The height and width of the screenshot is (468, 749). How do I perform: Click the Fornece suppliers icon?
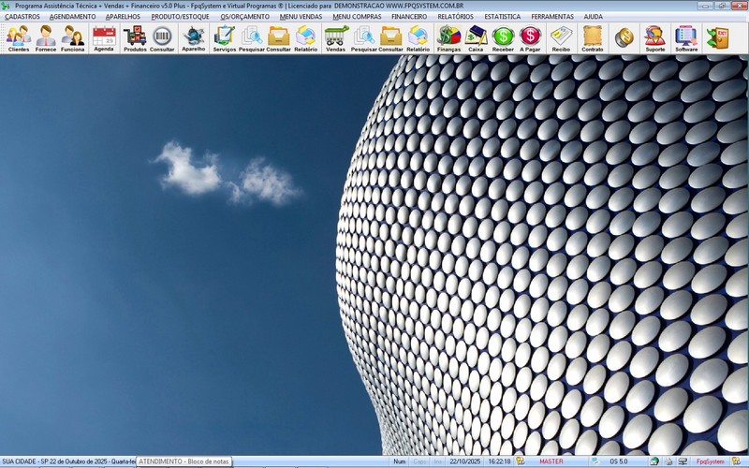tap(45, 37)
